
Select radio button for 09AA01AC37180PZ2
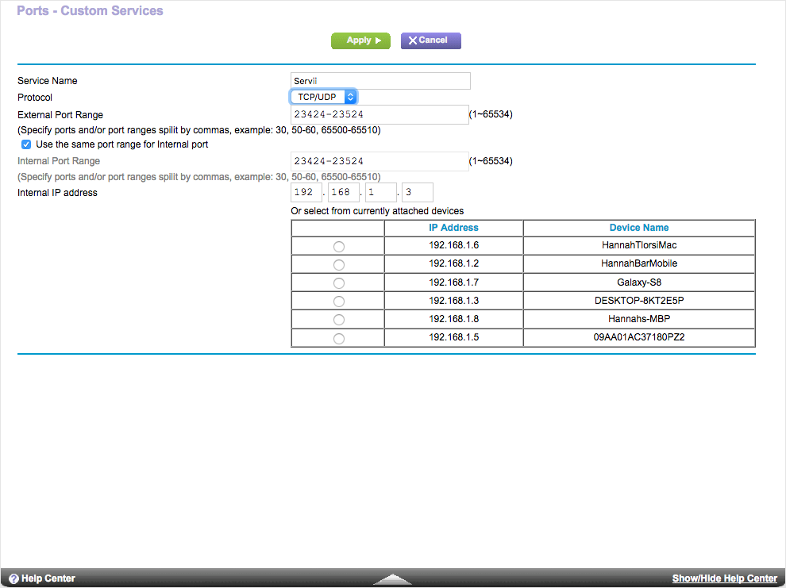coord(339,338)
